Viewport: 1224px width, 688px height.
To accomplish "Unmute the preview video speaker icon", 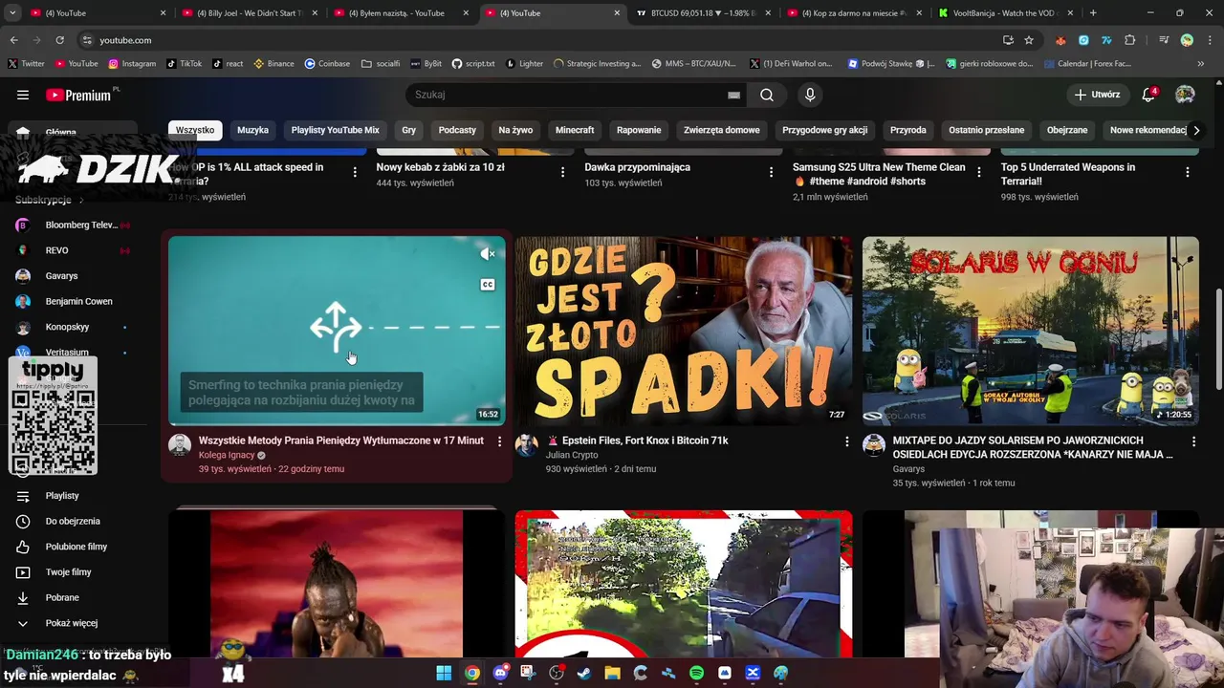I will pyautogui.click(x=488, y=253).
